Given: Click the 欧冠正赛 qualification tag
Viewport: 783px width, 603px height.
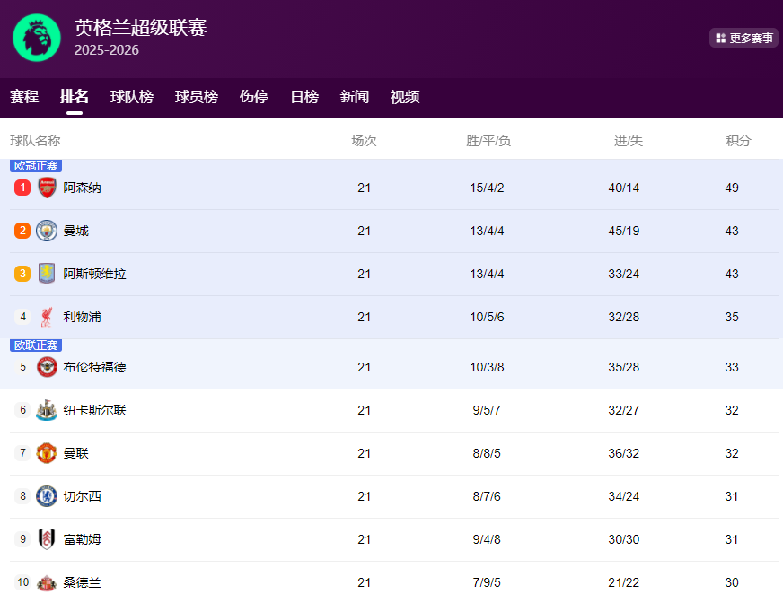Looking at the screenshot, I should click(36, 166).
